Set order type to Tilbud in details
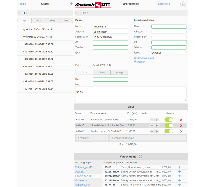The image size is (214, 187). coord(102,72)
